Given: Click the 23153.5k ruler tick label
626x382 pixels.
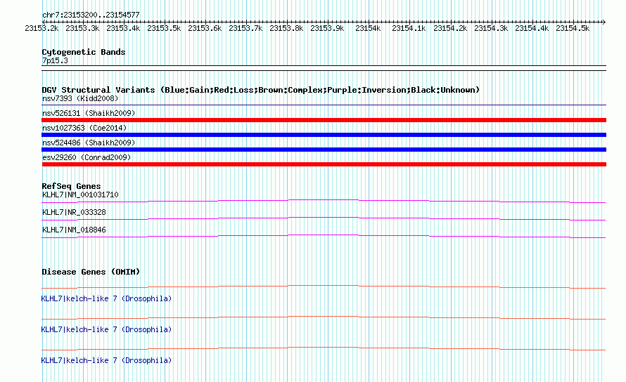Looking at the screenshot, I should click(164, 28).
